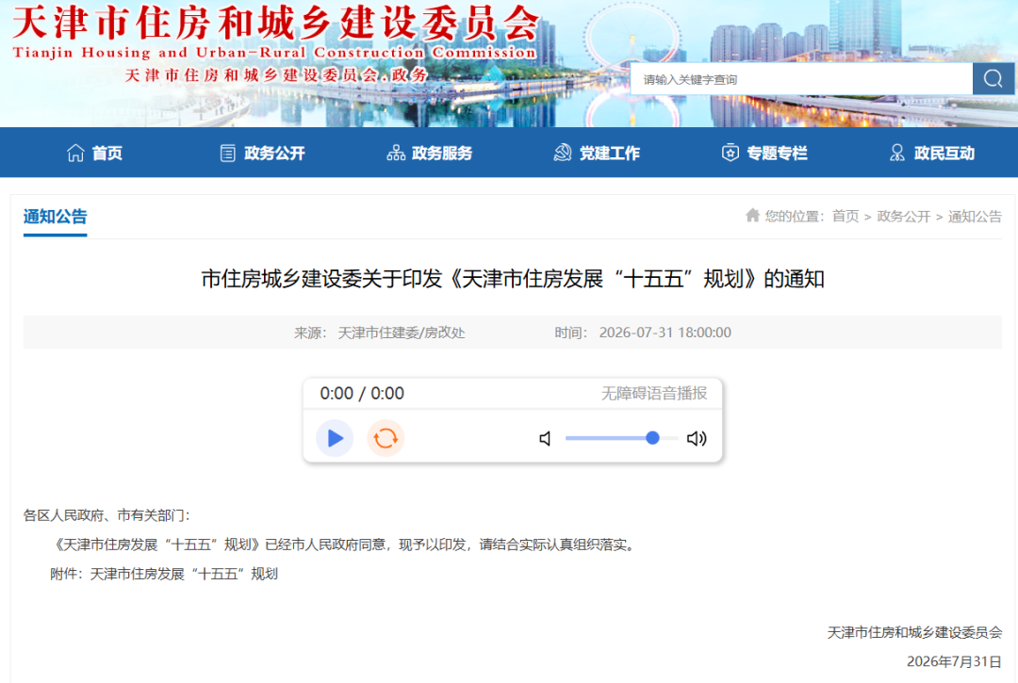1018x683 pixels.
Task: Open 政务公开 breadcrumb link
Action: tap(904, 216)
